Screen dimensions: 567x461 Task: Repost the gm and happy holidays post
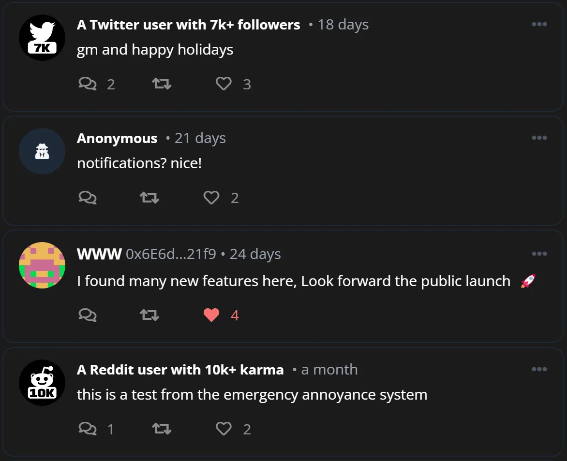pos(162,84)
